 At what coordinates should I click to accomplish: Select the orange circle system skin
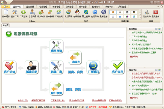pyautogui.click(x=113, y=12)
